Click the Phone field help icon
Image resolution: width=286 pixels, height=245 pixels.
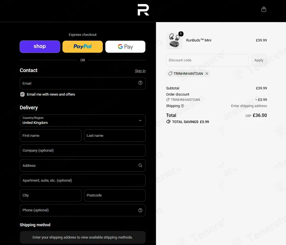140,210
